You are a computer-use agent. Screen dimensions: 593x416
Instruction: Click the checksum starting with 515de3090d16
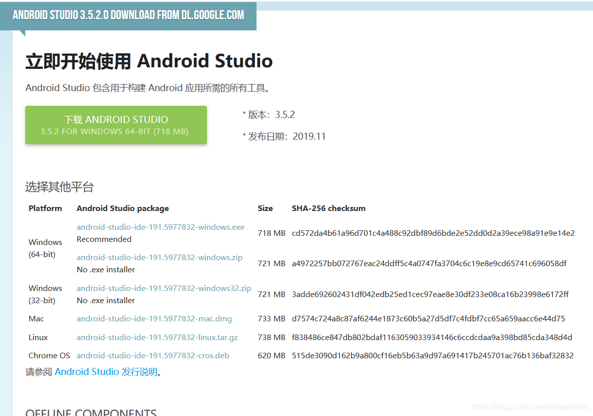[433, 355]
